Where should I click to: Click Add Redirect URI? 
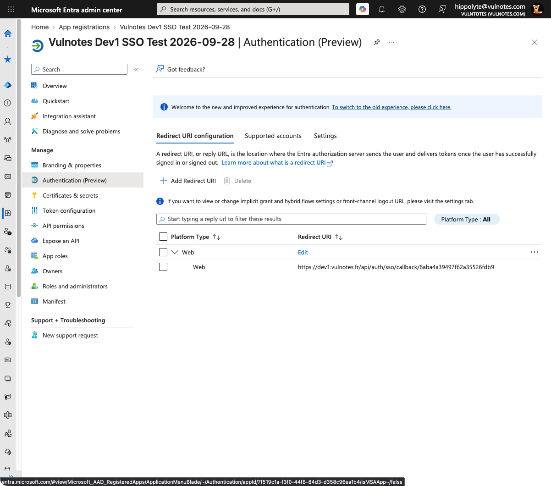pos(188,181)
